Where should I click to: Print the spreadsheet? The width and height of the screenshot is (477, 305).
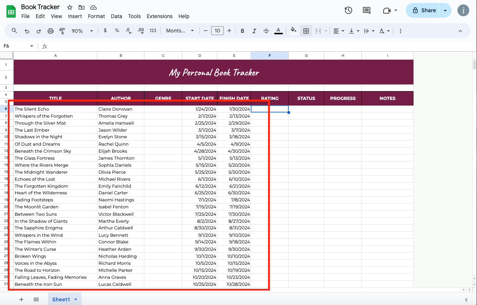tap(51, 31)
